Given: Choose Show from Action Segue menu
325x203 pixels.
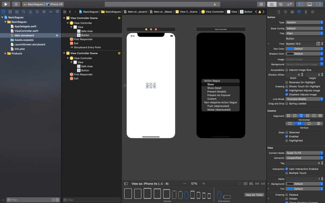Looking at the screenshot, I should click(x=221, y=84).
